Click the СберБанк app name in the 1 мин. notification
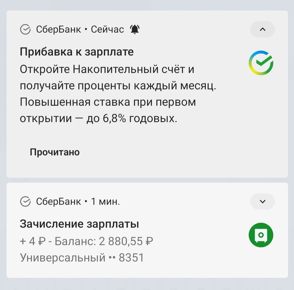Image resolution: width=294 pixels, height=290 pixels. [x=59, y=202]
